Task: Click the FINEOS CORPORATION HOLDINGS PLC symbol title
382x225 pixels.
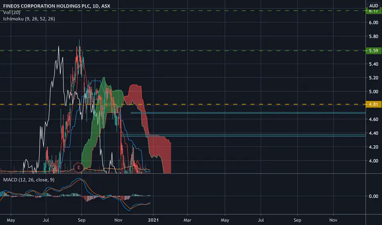Action: coord(57,6)
